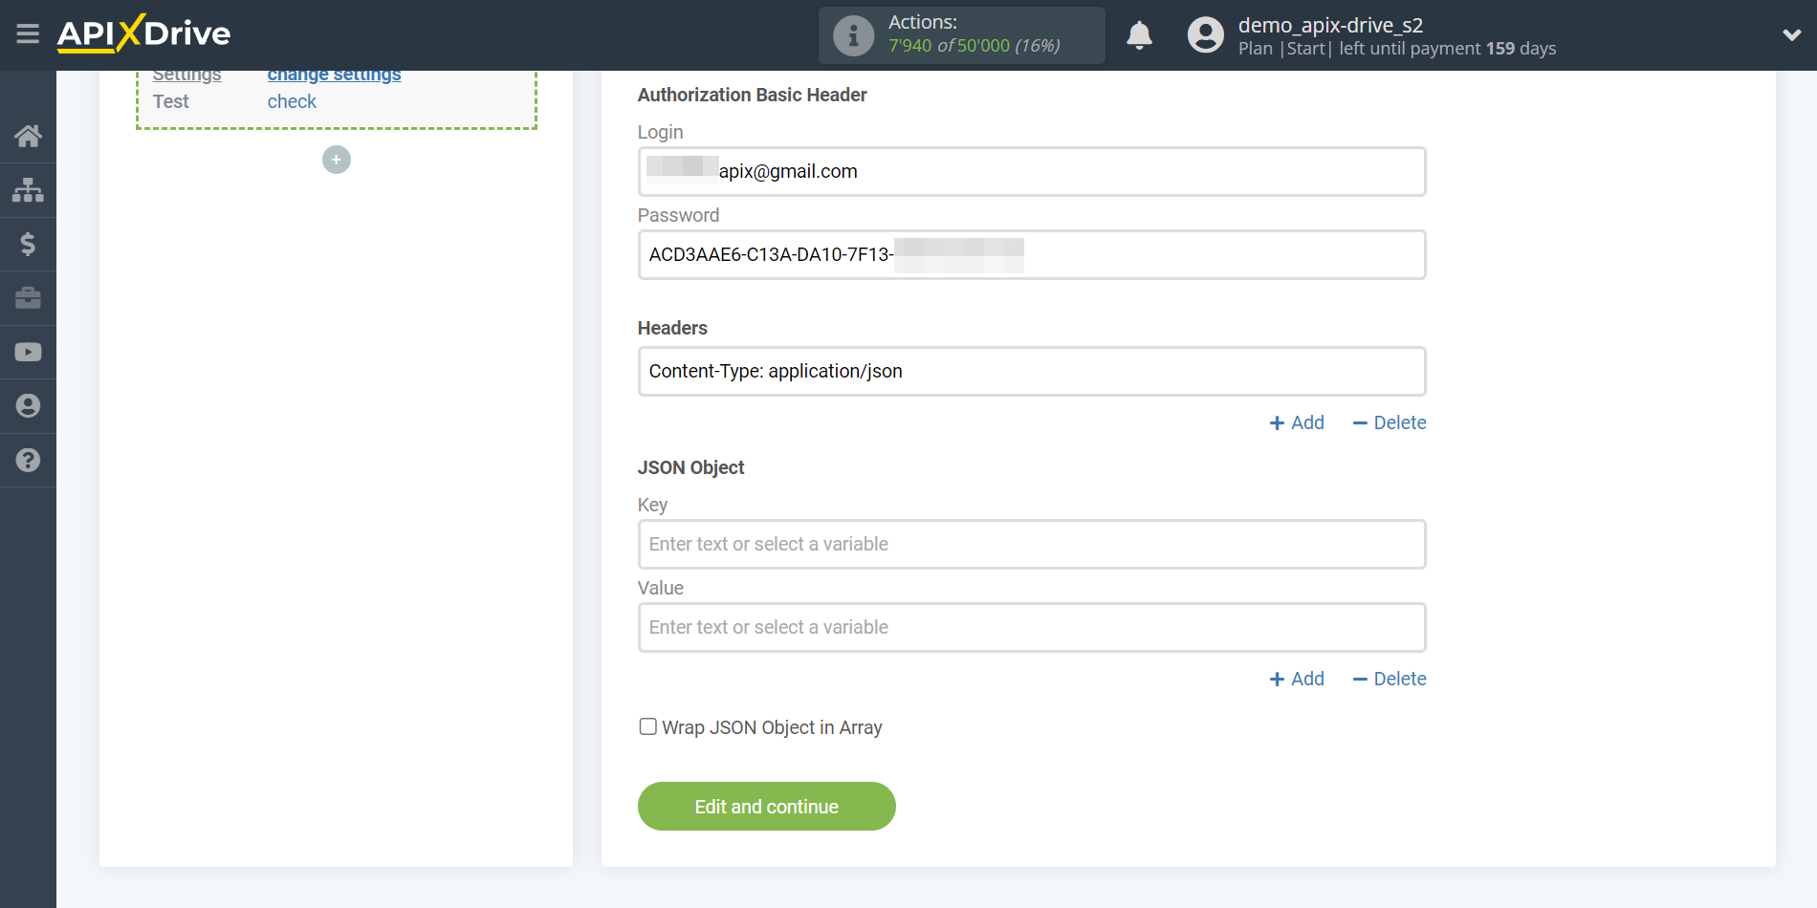Open the notifications bell
The height and width of the screenshot is (908, 1817).
(1139, 35)
